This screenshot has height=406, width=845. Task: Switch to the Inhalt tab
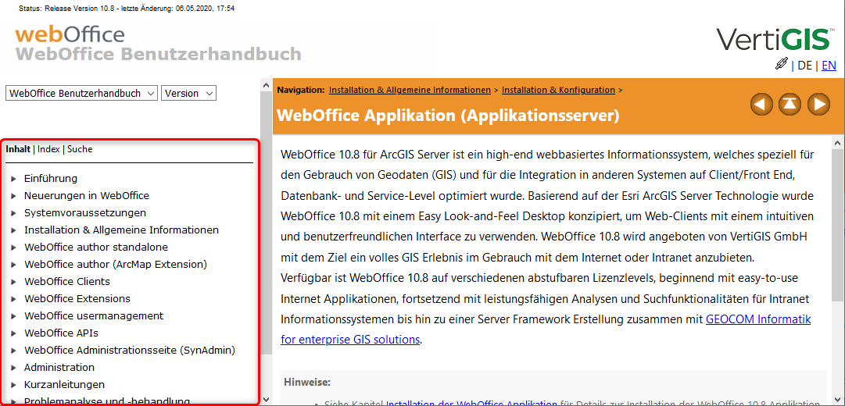tap(18, 149)
